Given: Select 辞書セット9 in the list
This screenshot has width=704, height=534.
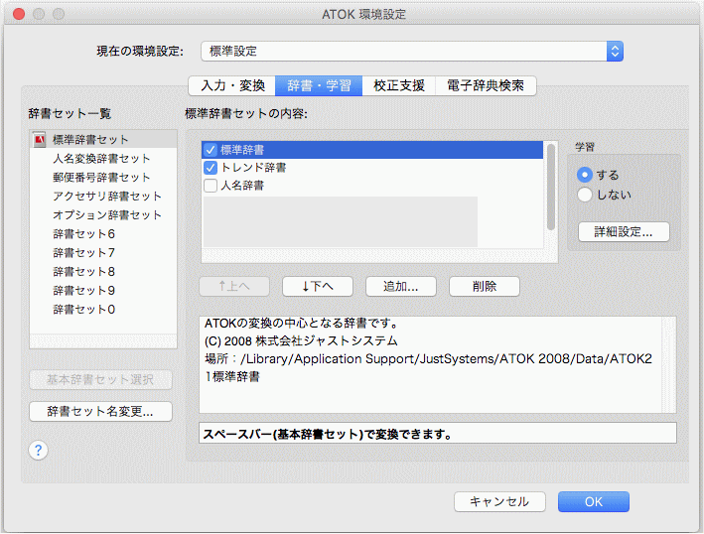Looking at the screenshot, I should tap(103, 291).
